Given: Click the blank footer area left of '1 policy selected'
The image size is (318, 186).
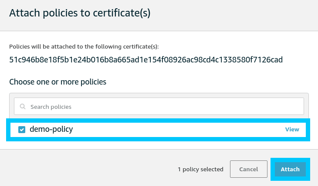Looking at the screenshot, I should pyautogui.click(x=87, y=169).
